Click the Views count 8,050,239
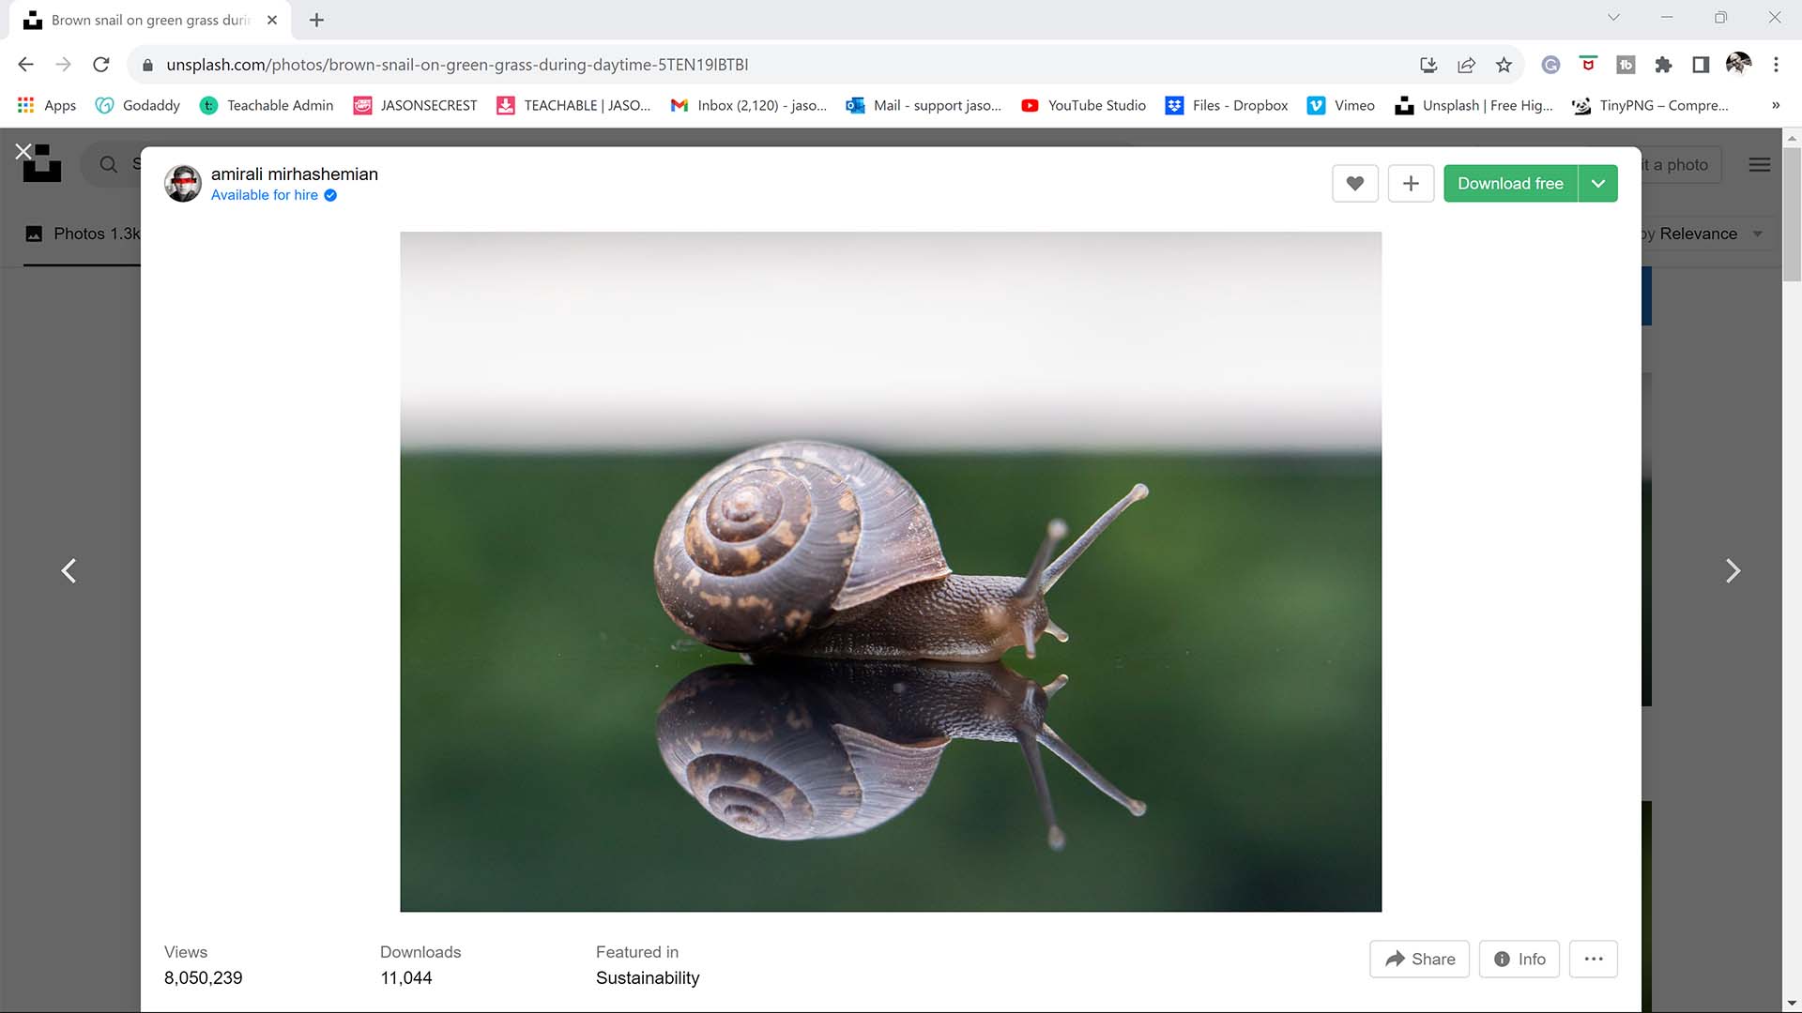This screenshot has height=1013, width=1802. tap(204, 978)
